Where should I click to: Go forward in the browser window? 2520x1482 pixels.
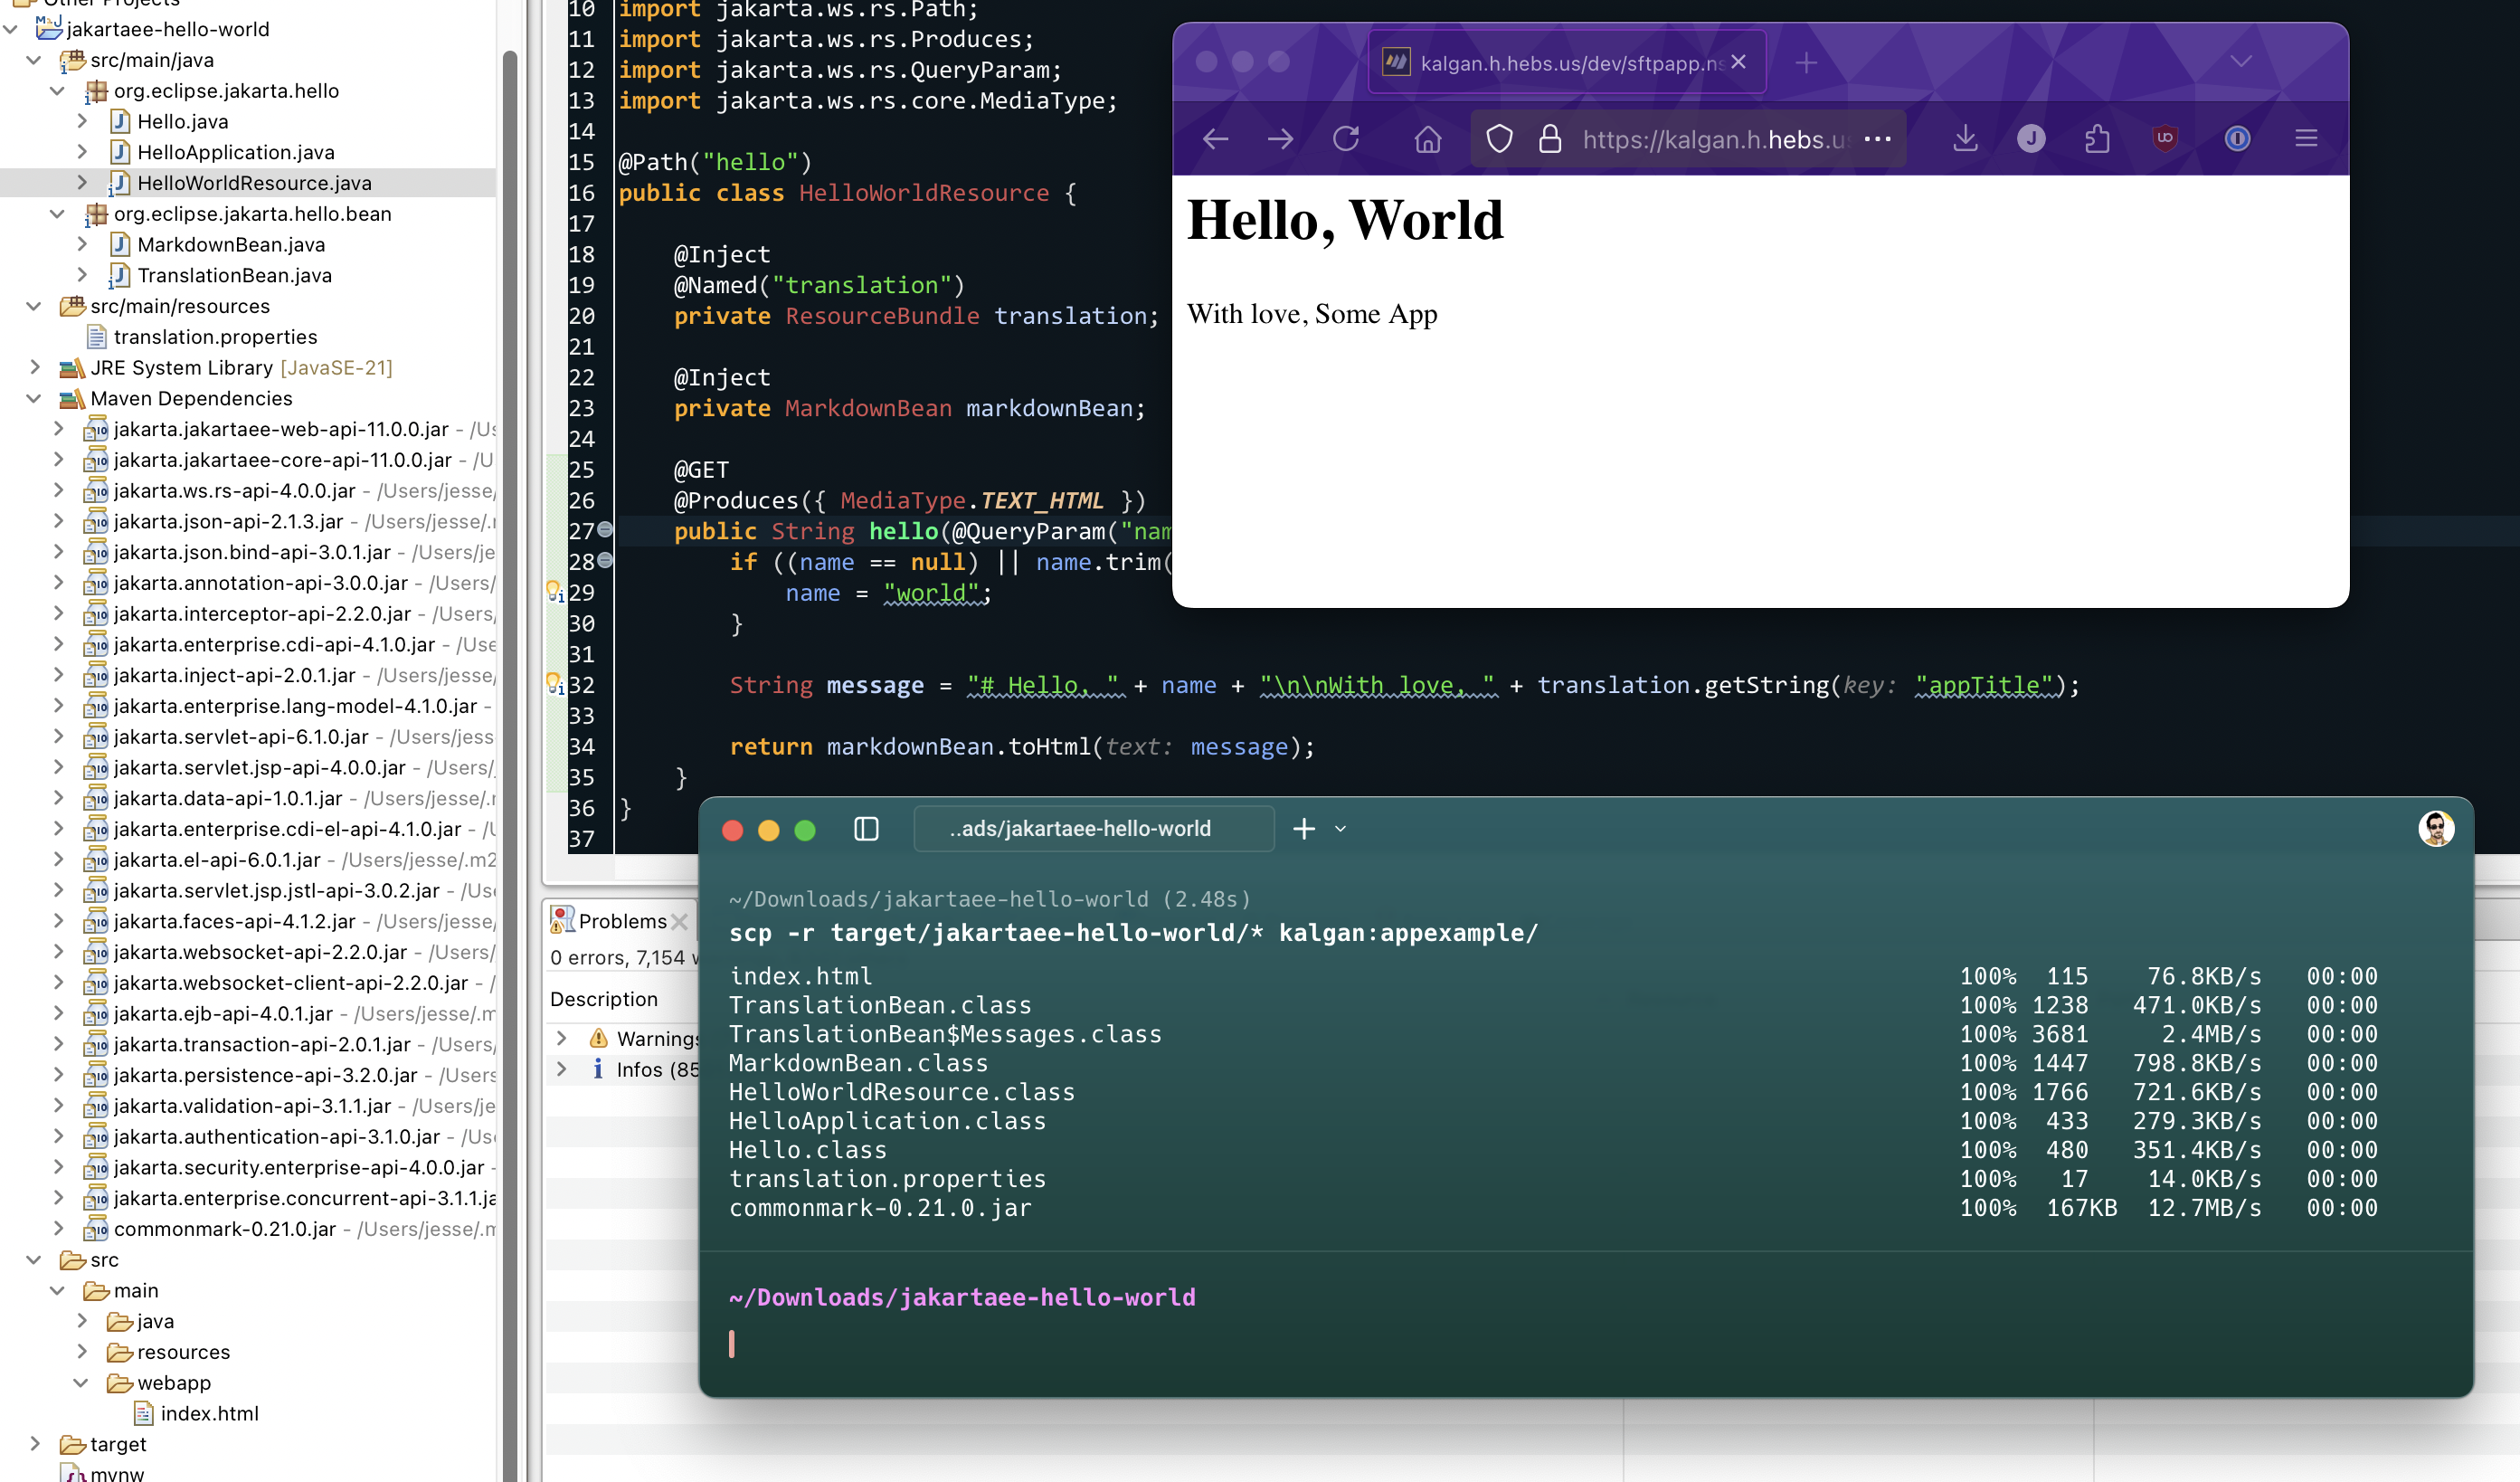tap(1280, 139)
